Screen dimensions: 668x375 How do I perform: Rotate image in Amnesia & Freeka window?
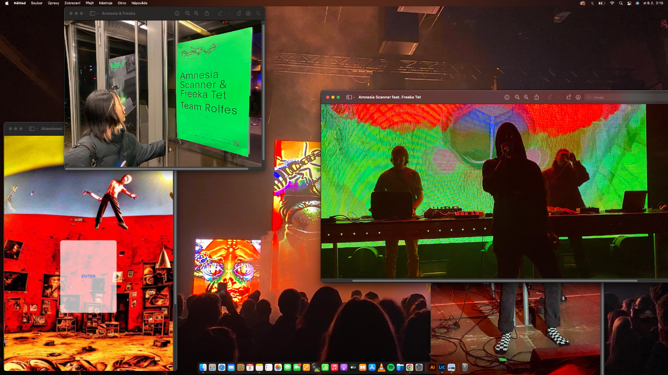(x=239, y=14)
